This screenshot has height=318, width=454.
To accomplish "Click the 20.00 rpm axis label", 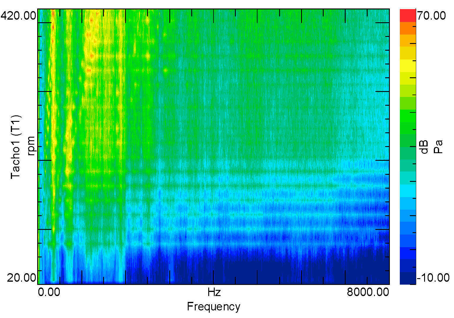I will [22, 277].
